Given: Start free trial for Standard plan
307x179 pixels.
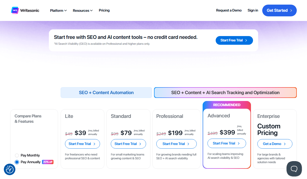Looking at the screenshot, I should coord(128,144).
